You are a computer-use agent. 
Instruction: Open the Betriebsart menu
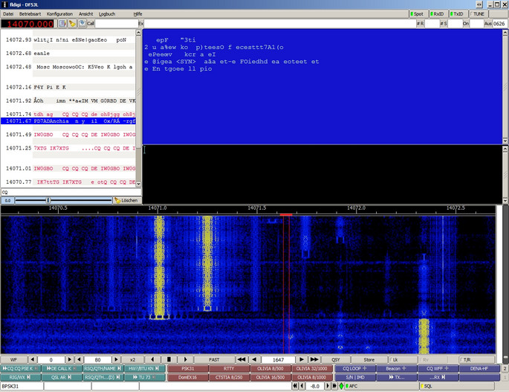coord(30,14)
